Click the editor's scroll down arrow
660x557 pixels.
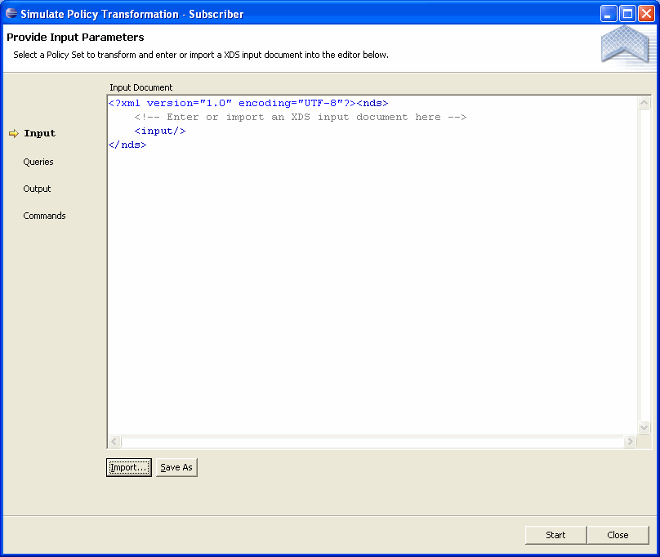644,428
